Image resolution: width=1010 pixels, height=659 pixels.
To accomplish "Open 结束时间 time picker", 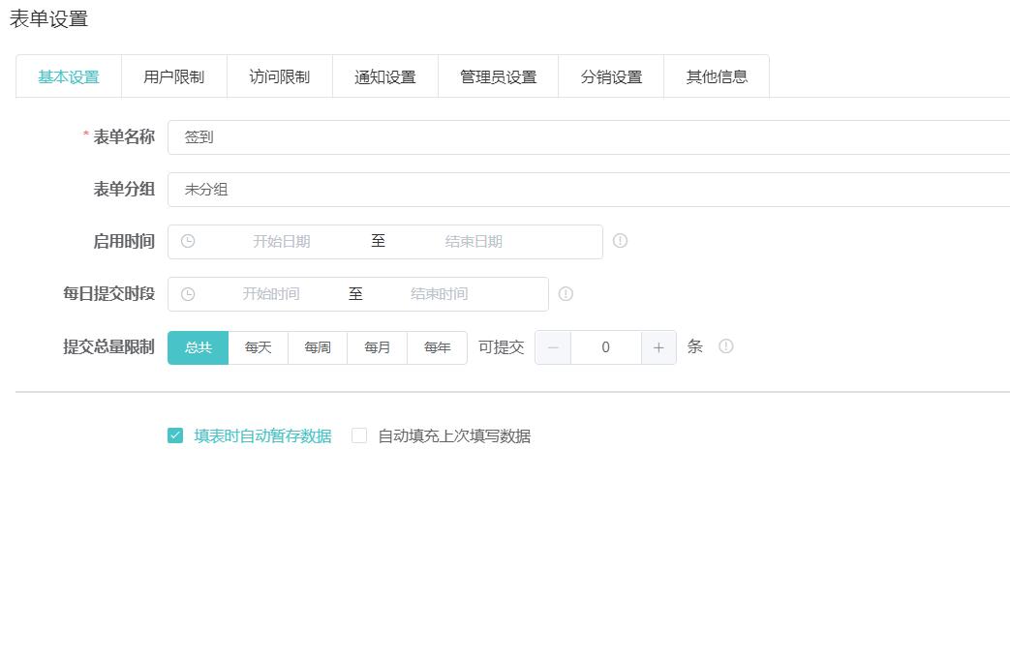I will pyautogui.click(x=440, y=294).
